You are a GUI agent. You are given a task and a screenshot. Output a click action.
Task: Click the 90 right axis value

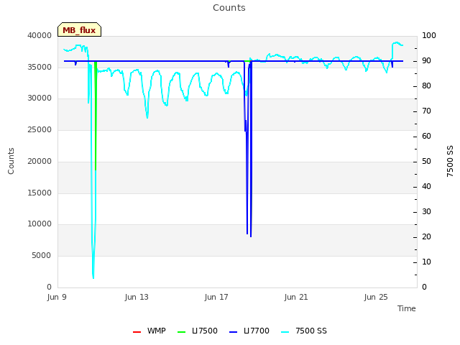click(426, 60)
